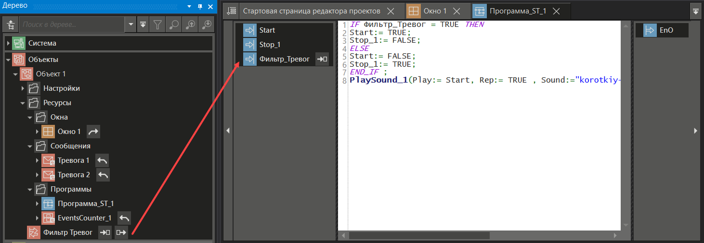Collapse the Объект 1 tree node

click(15, 74)
